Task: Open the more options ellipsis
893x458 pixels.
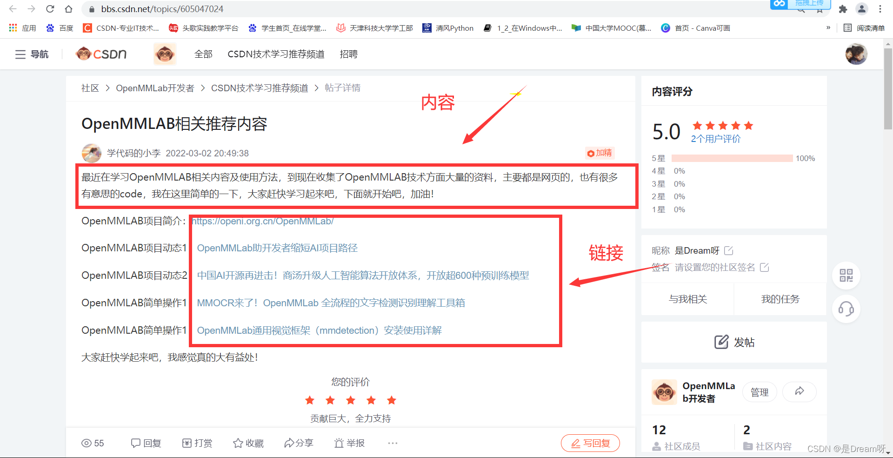Action: [393, 443]
